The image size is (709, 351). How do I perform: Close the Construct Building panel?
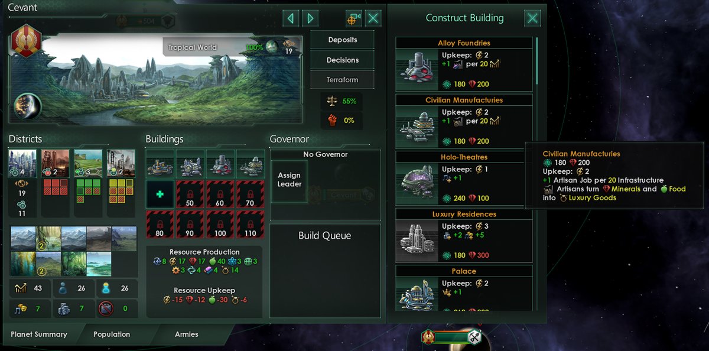point(532,18)
